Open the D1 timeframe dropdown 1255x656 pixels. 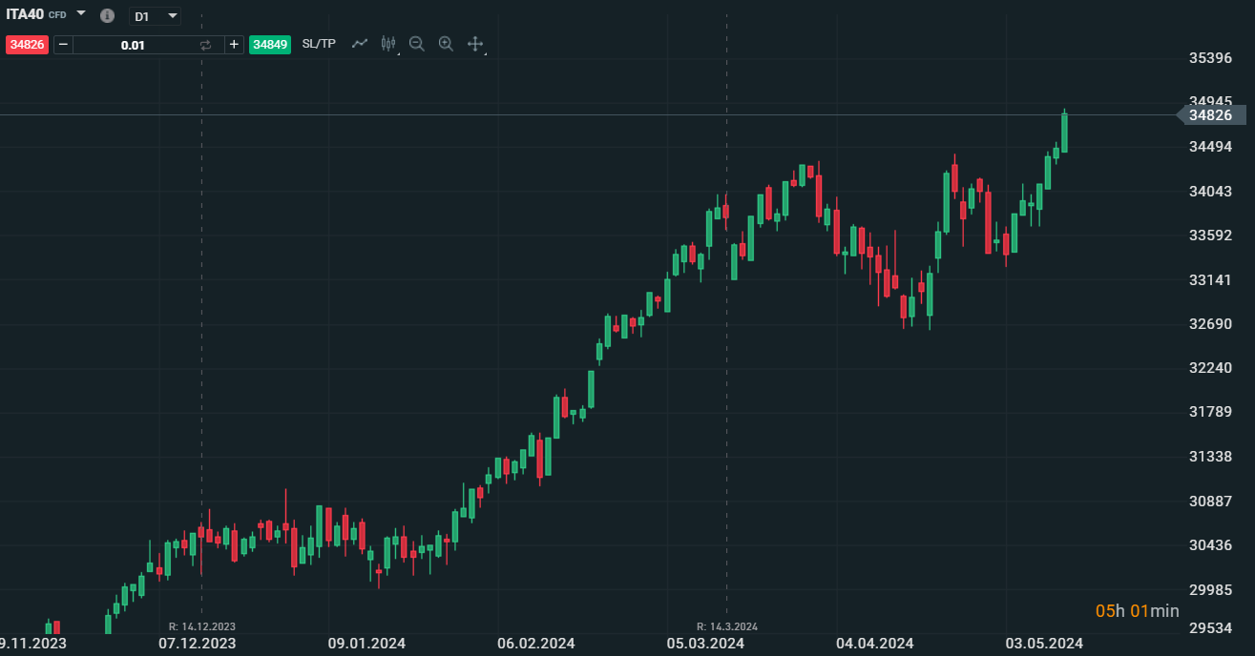(155, 16)
